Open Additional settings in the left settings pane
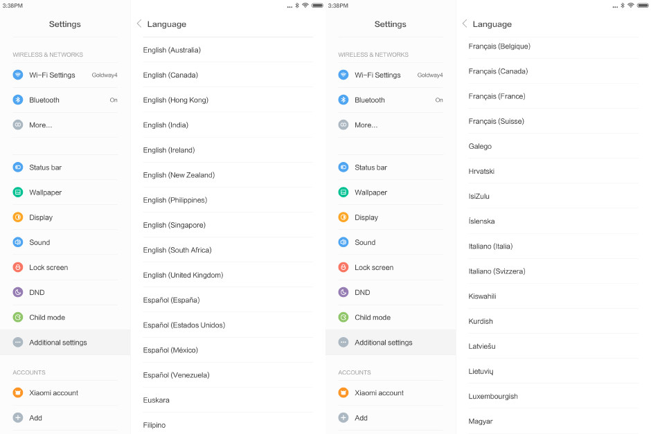The height and width of the screenshot is (434, 651). pyautogui.click(x=58, y=343)
